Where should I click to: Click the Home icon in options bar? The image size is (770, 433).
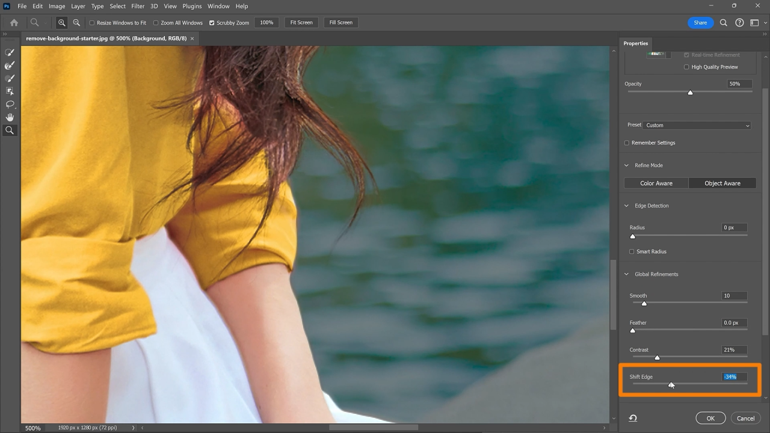point(14,23)
